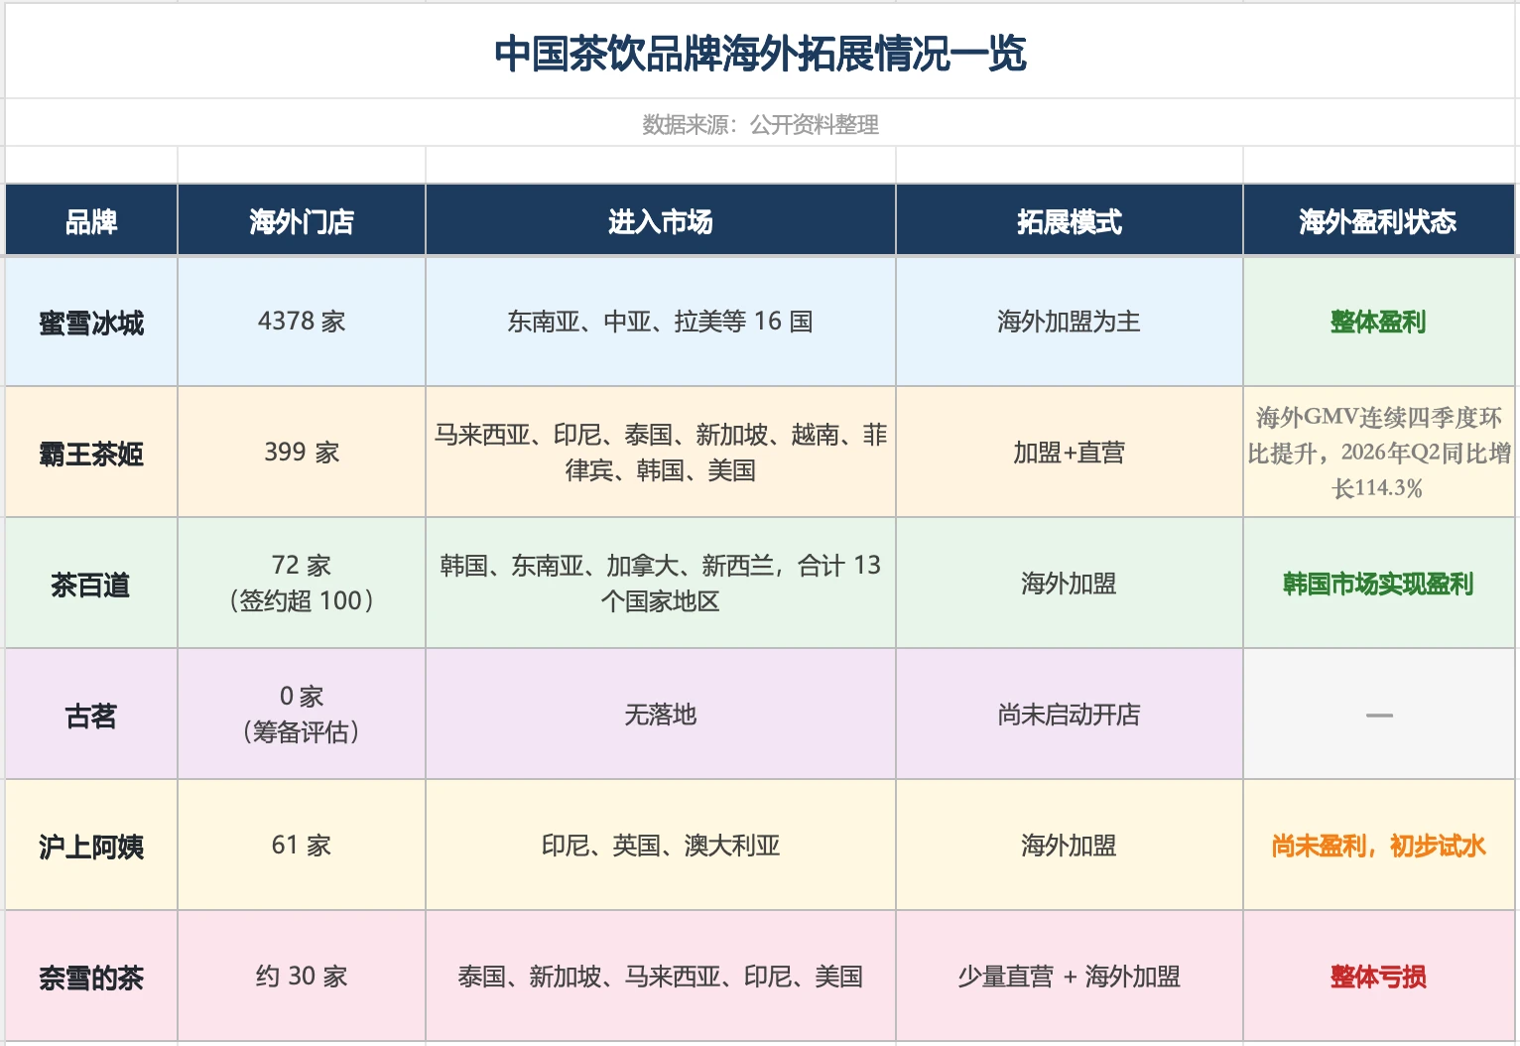Click the 韩国市场实现盈利 cell
Screen dimensions: 1520x1046
[1379, 584]
